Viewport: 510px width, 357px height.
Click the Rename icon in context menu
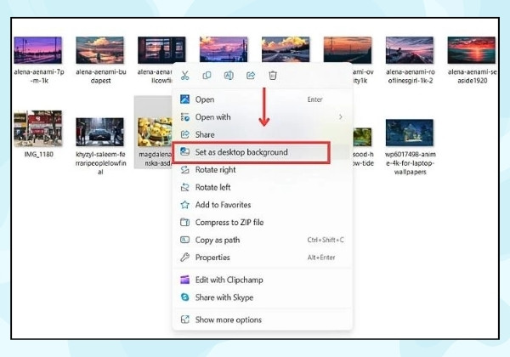pos(229,76)
